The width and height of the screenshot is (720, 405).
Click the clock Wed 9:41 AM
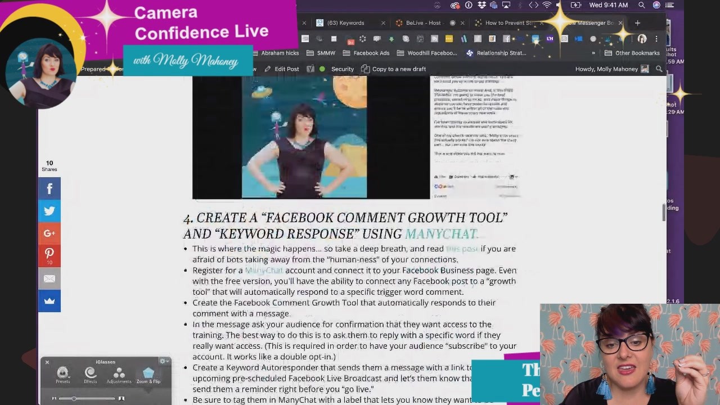tap(608, 5)
